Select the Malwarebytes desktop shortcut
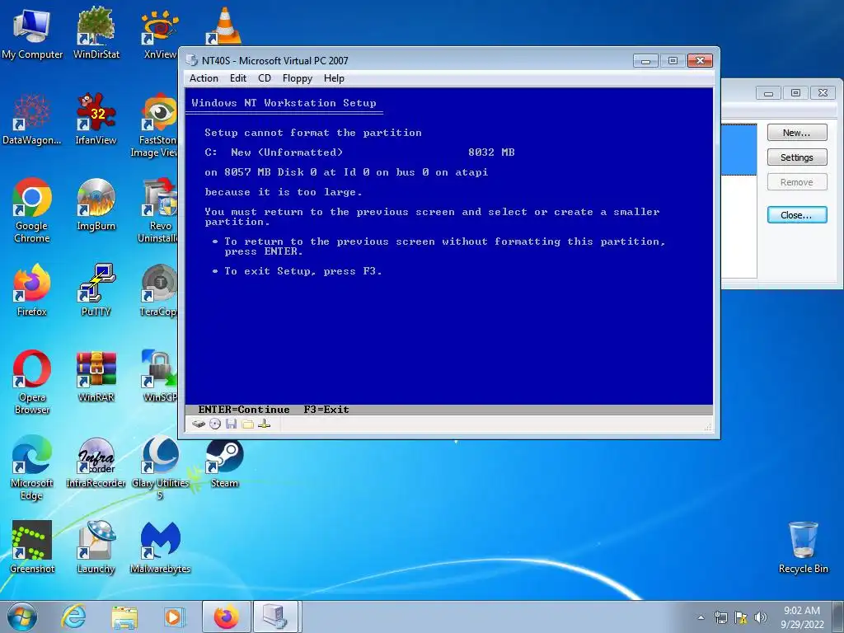 [160, 547]
